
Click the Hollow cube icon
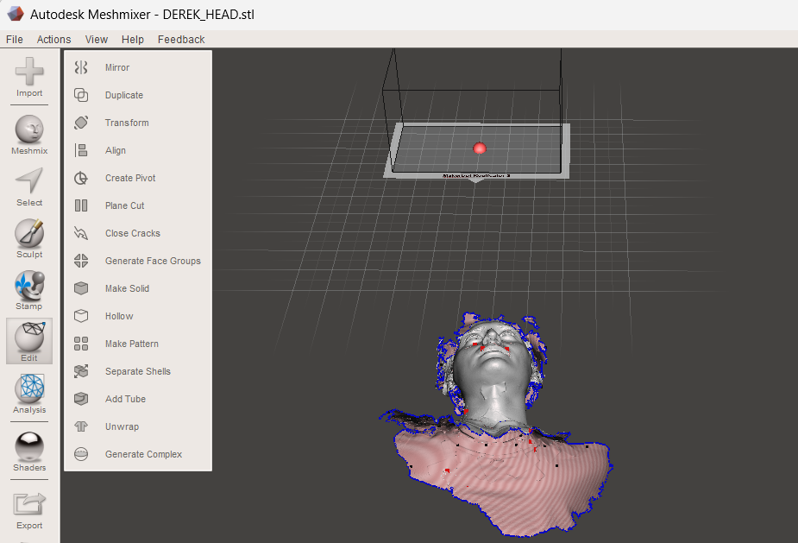pos(81,316)
